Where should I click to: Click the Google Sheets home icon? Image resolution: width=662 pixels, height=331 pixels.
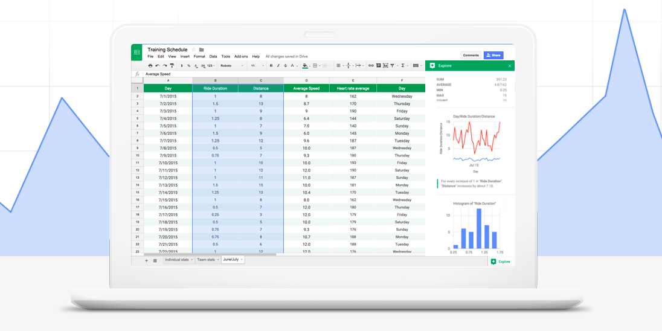pos(137,53)
